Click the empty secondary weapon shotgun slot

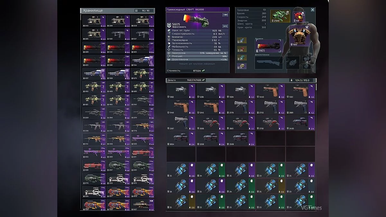(269, 63)
